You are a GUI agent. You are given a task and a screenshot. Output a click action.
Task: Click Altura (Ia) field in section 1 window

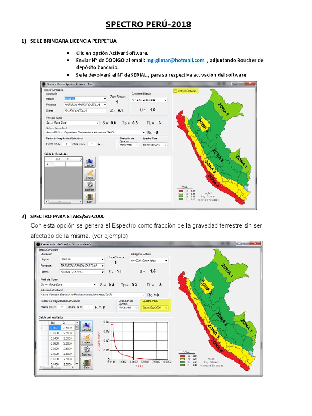92,144
